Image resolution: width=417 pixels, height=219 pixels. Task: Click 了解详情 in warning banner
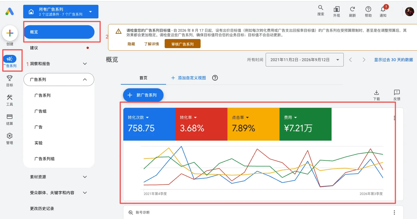tap(151, 44)
